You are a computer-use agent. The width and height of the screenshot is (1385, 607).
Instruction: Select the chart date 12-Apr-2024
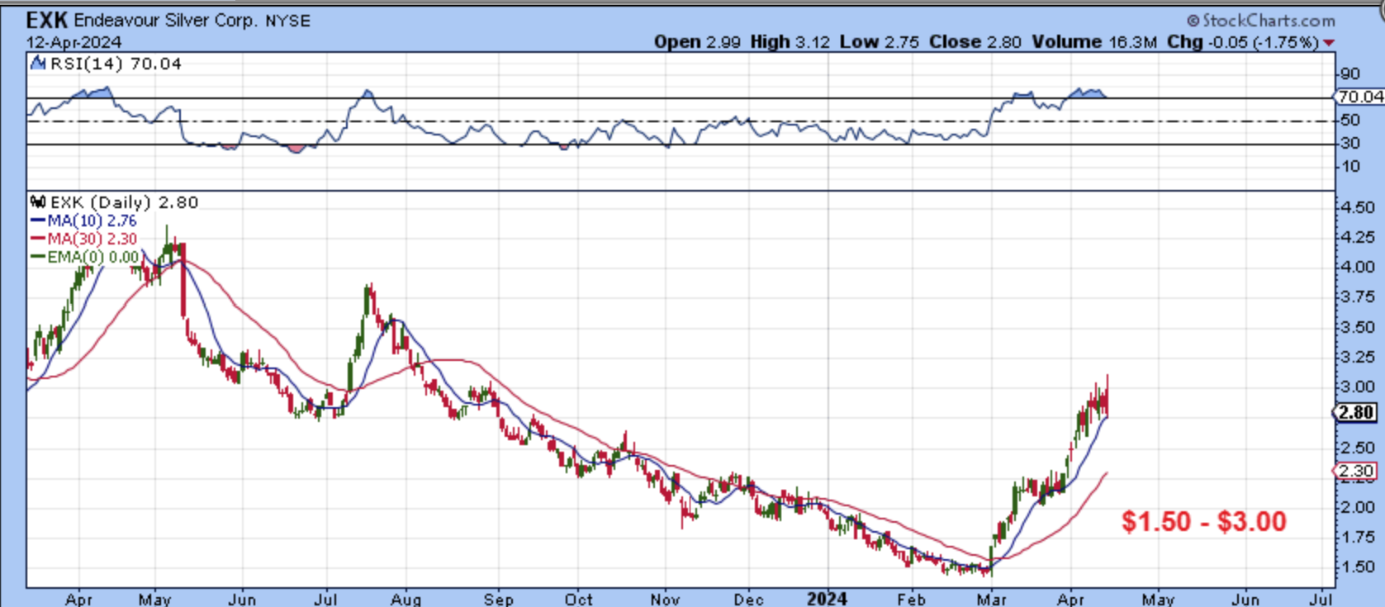point(74,42)
